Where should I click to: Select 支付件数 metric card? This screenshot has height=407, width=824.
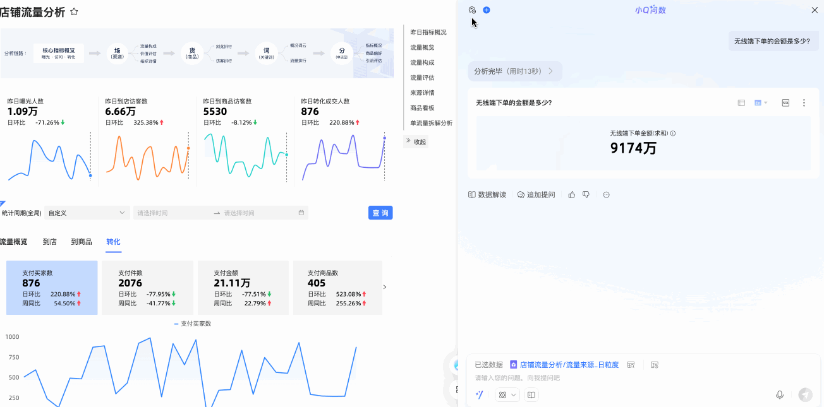pos(147,288)
